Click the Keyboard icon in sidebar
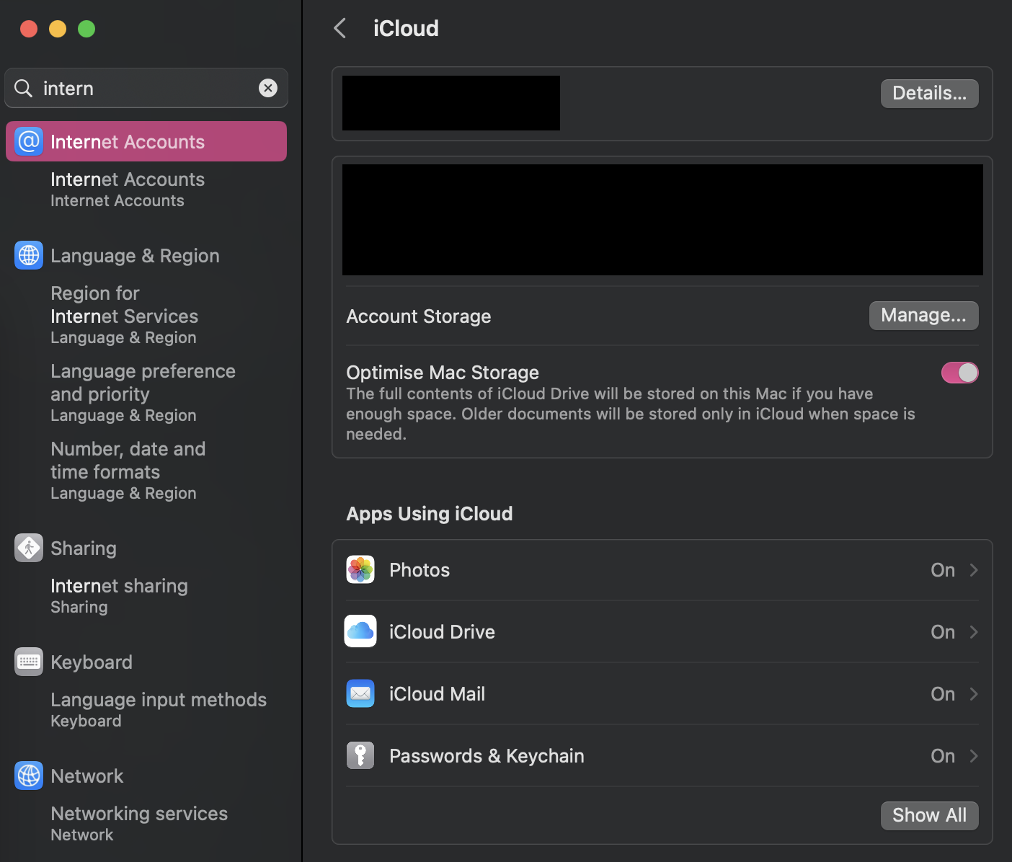Image resolution: width=1012 pixels, height=862 pixels. pos(29,662)
